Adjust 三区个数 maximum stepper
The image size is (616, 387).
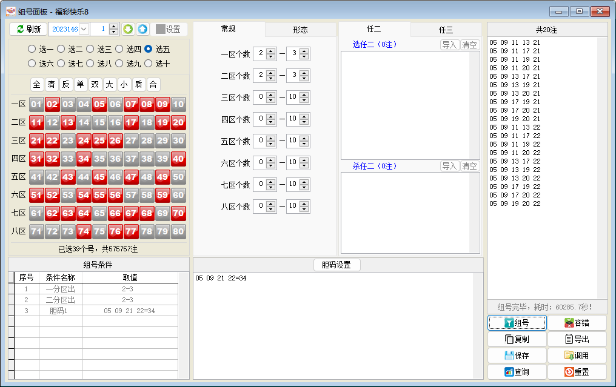[x=304, y=97]
